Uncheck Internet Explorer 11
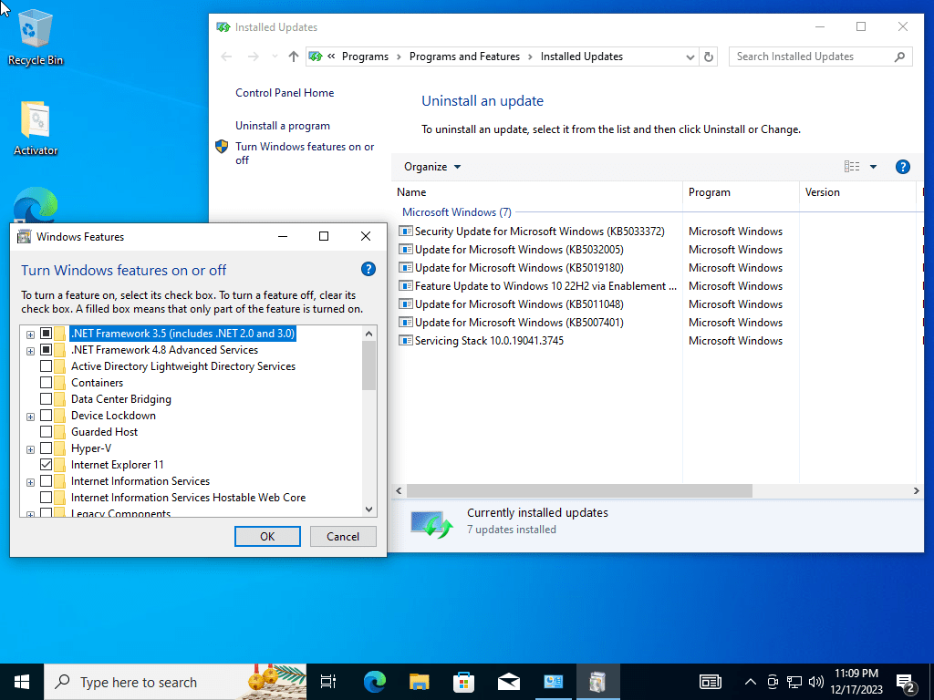This screenshot has height=700, width=934. [46, 464]
